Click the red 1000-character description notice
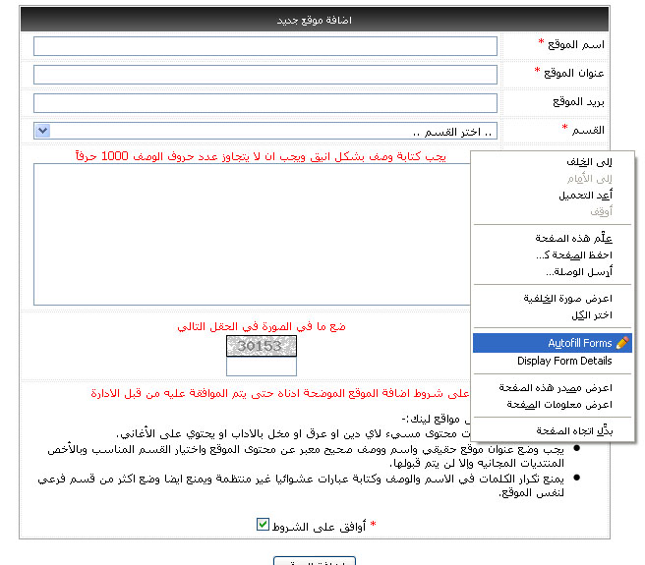Viewport: 645px width, 565px height. coord(261,156)
